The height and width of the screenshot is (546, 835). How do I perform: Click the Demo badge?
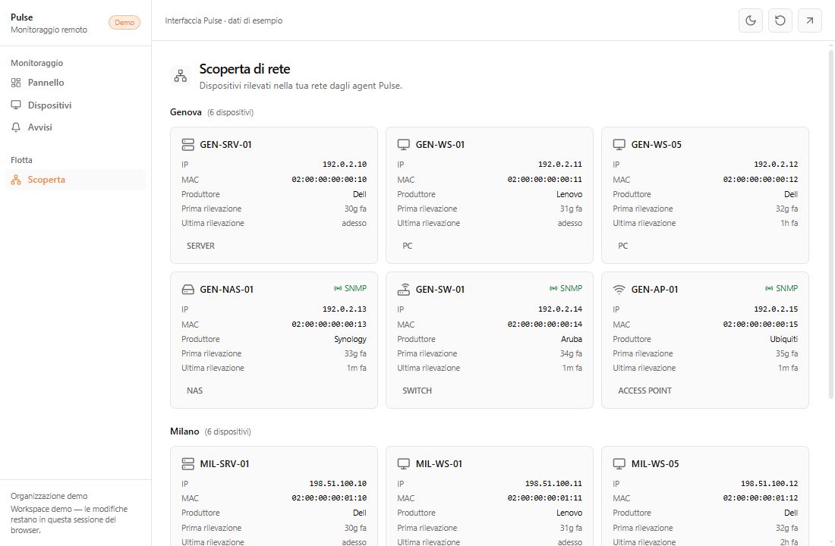tap(124, 22)
